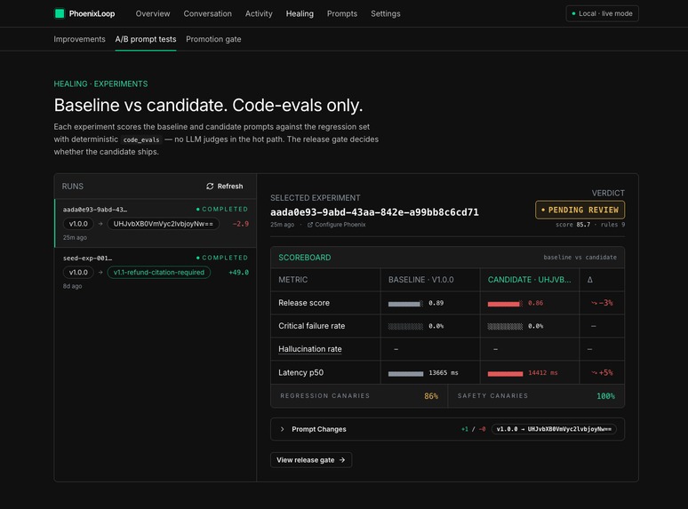This screenshot has width=688, height=509.
Task: Expand the Prompt Changes chevron
Action: [282, 429]
